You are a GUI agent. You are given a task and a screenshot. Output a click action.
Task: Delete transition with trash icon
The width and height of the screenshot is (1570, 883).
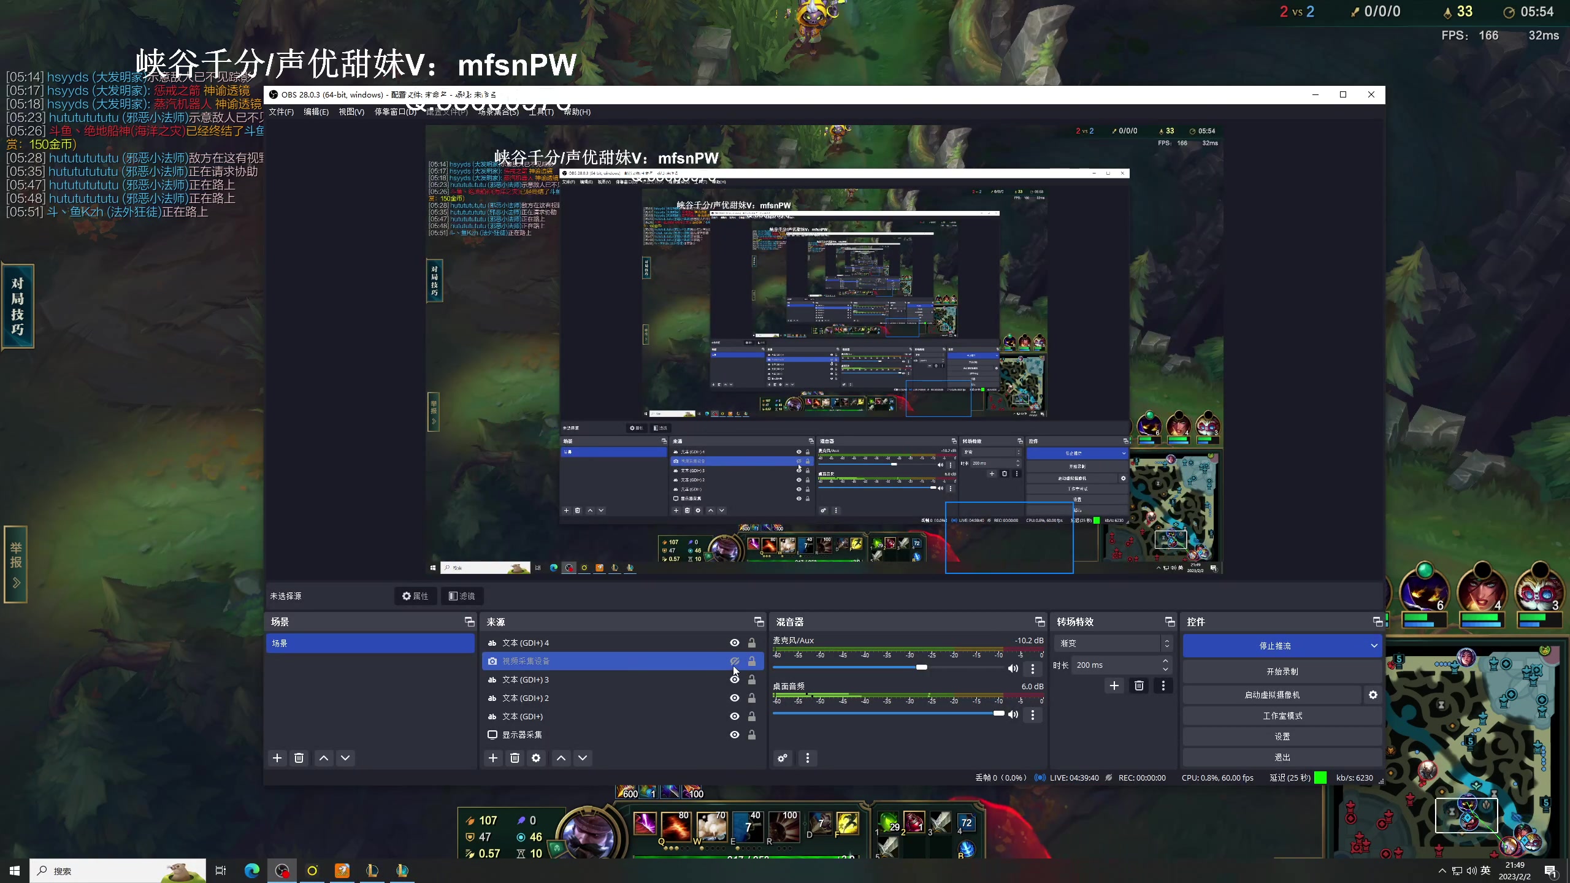click(1139, 686)
